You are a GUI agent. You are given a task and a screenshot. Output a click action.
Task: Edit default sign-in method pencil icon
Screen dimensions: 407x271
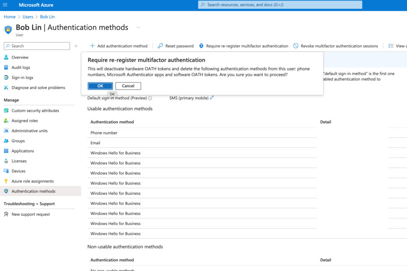click(212, 98)
